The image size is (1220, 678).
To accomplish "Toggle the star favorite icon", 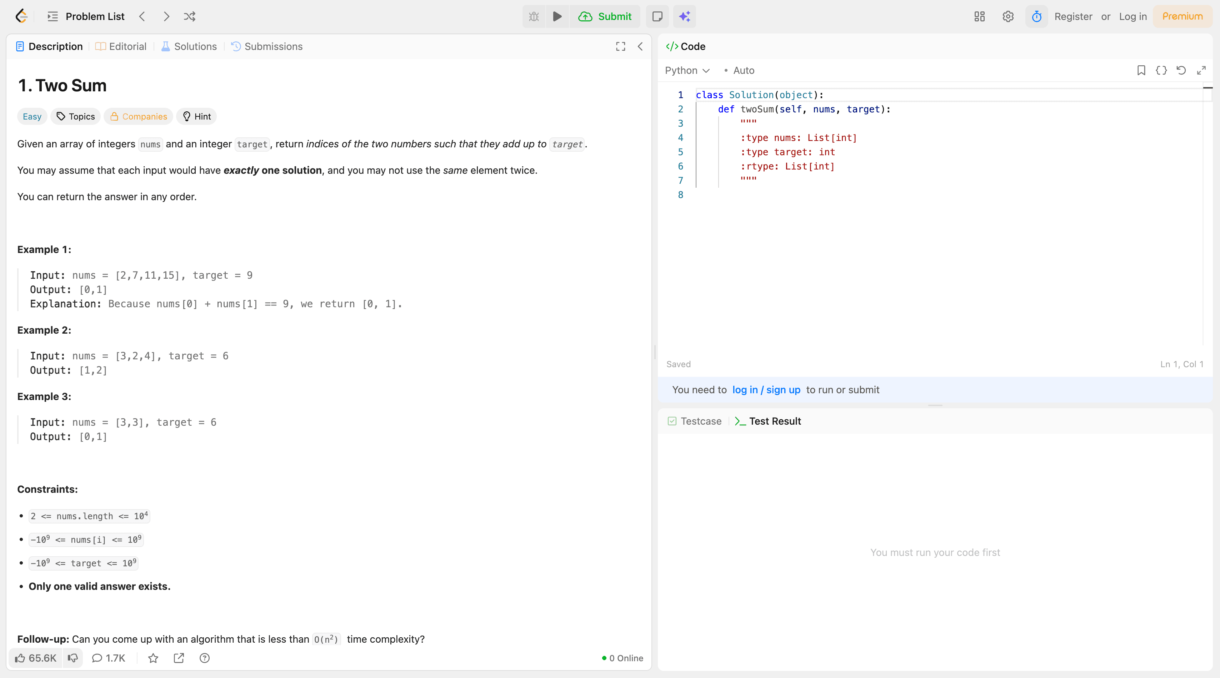I will [153, 658].
